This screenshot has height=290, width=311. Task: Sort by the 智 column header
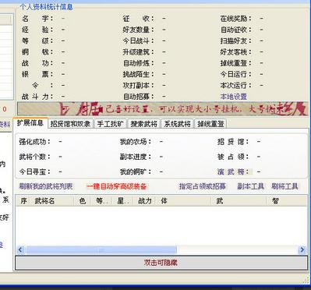tap(287, 201)
